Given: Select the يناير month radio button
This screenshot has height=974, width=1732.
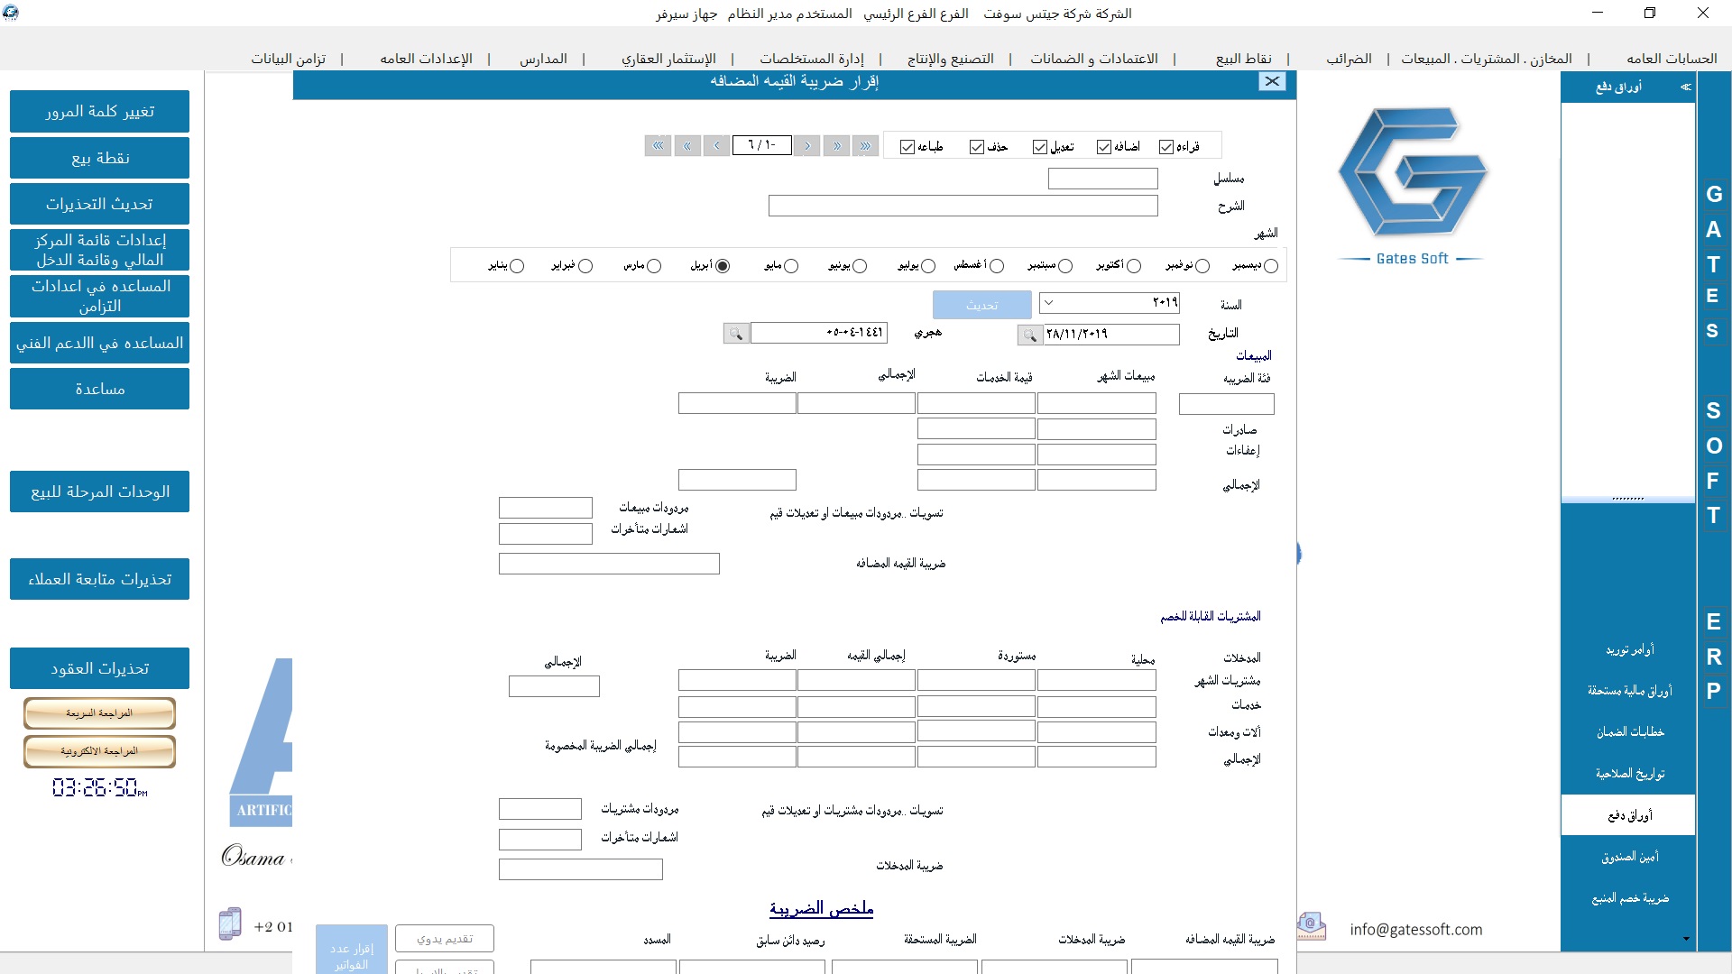Looking at the screenshot, I should (517, 266).
